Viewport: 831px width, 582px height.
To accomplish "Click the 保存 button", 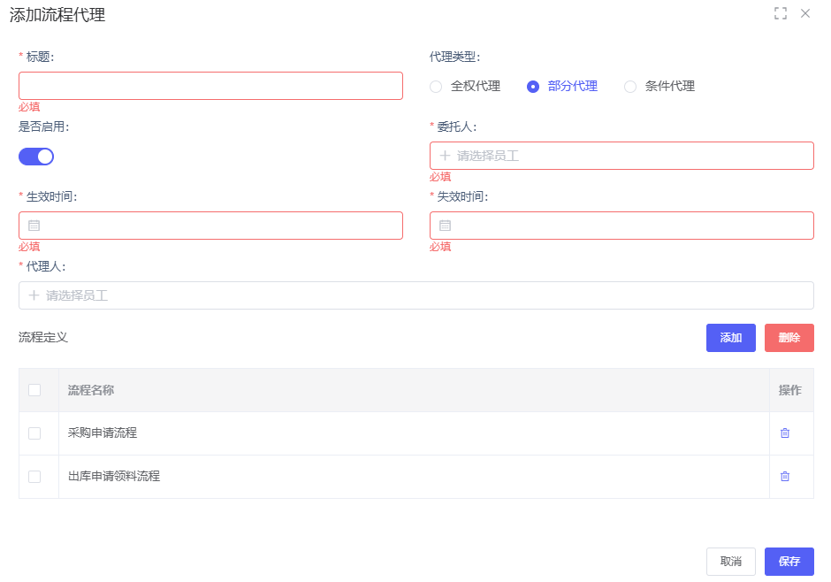I will point(789,562).
